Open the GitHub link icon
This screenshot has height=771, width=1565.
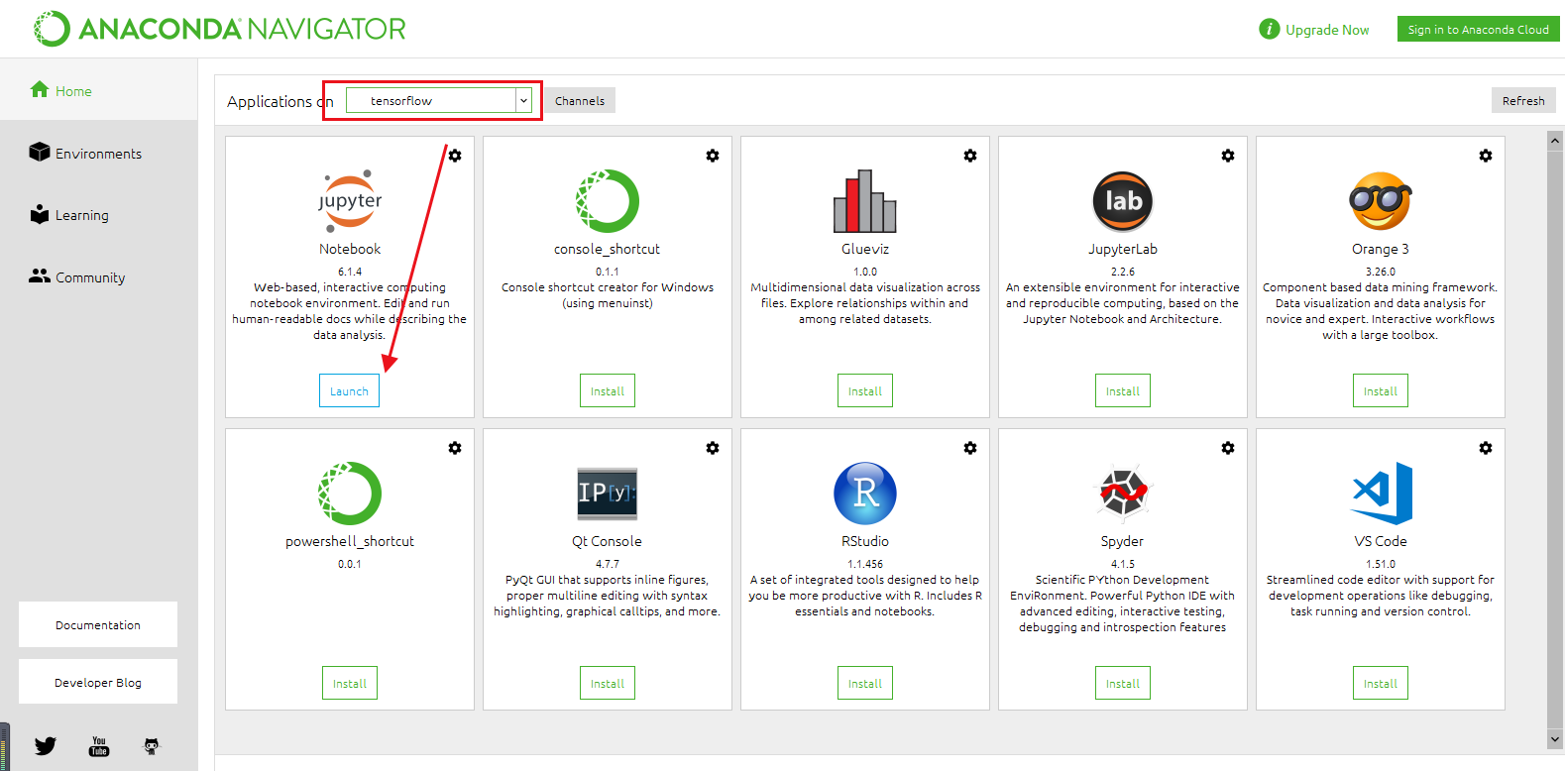(x=152, y=746)
